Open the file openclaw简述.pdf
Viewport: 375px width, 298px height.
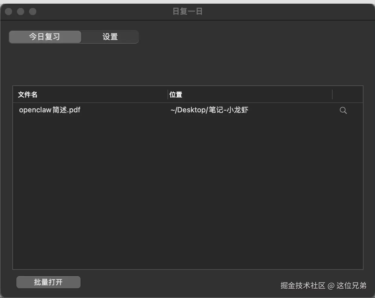point(50,110)
